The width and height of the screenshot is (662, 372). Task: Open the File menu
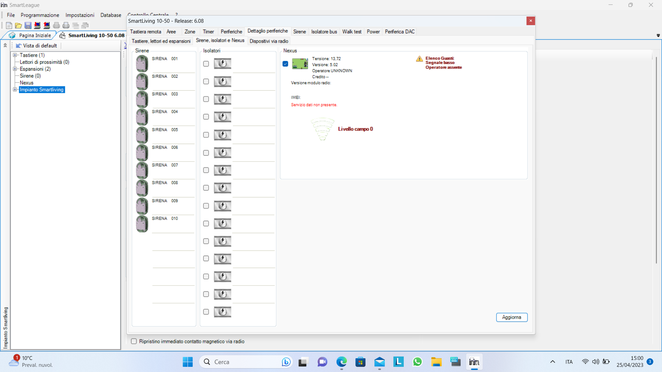[11, 15]
